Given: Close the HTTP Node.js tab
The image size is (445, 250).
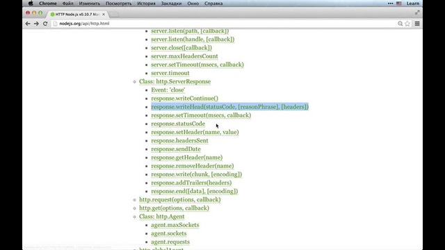Looking at the screenshot, I should 104,14.
